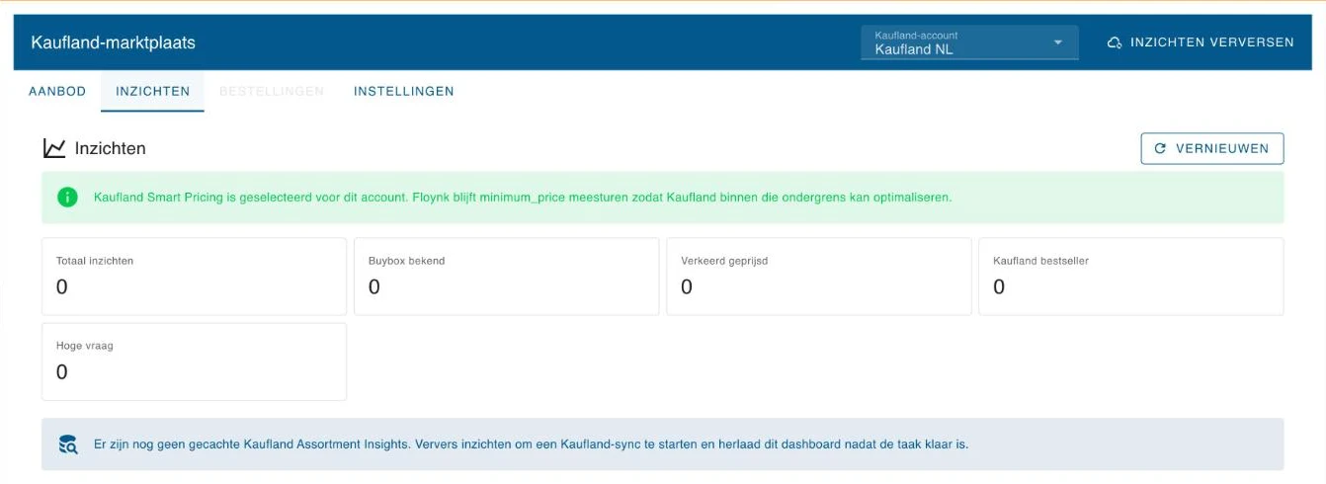Click the Kaufland Smart Pricing alert text
Screen dimensions: 1326x484
[523, 198]
